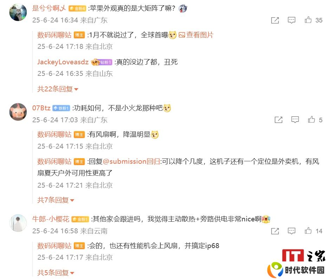Click the 铁粉1 badge next to 07Btz
The height and width of the screenshot is (279, 331).
tap(61, 108)
